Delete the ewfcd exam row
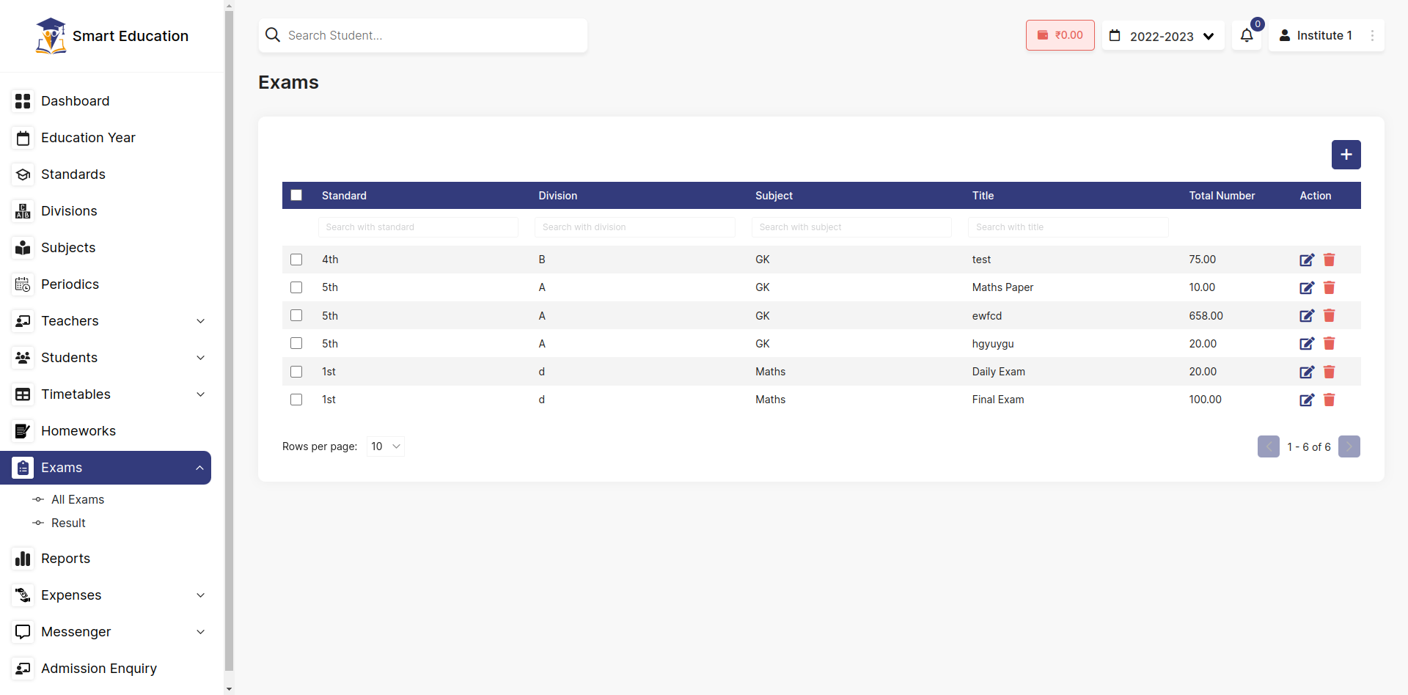The image size is (1408, 695). tap(1330, 316)
